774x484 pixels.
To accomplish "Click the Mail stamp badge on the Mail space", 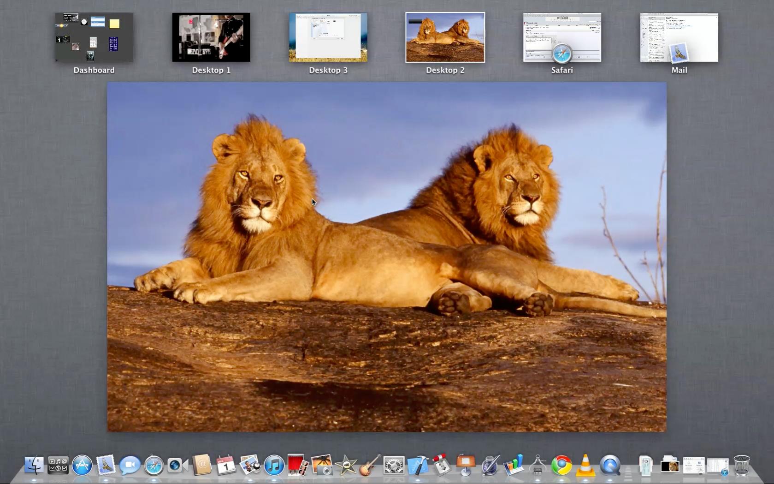I will [x=679, y=54].
